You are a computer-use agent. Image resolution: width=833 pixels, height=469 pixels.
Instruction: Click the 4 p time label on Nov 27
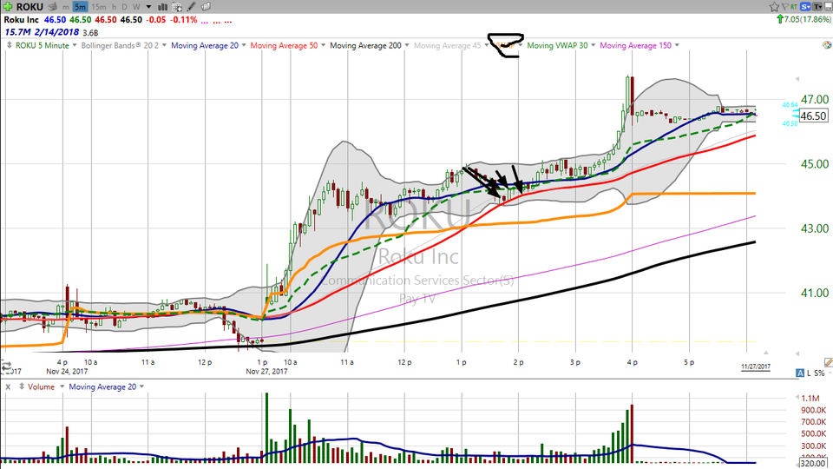[633, 362]
